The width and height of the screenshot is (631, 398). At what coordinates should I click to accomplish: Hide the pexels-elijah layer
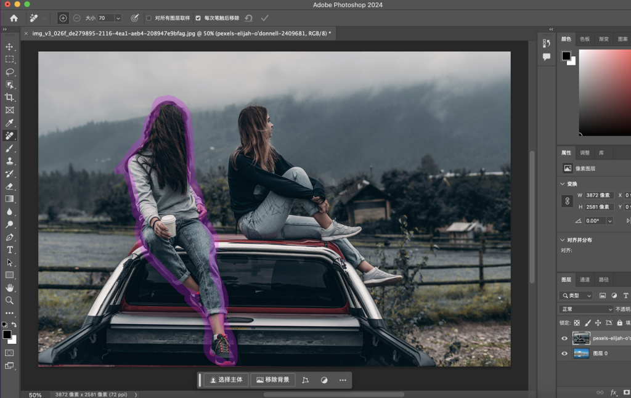tap(564, 338)
